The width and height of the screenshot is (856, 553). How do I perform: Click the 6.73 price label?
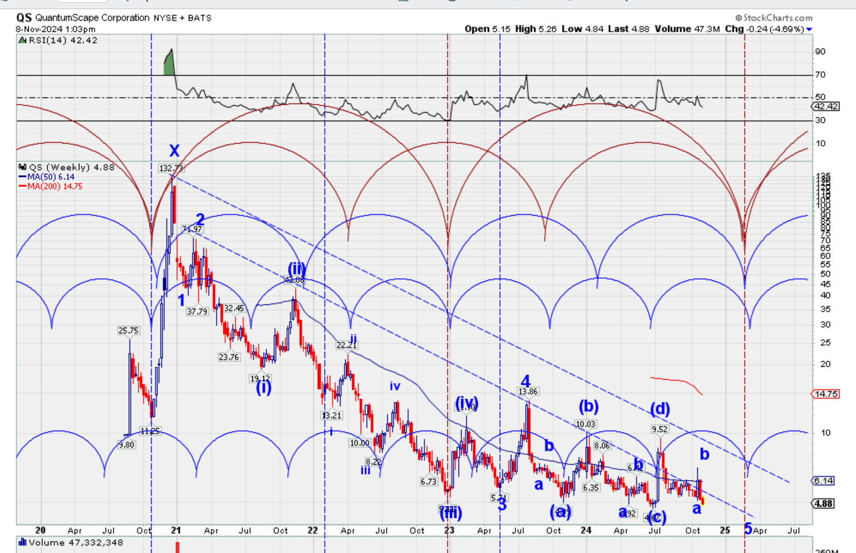[429, 482]
